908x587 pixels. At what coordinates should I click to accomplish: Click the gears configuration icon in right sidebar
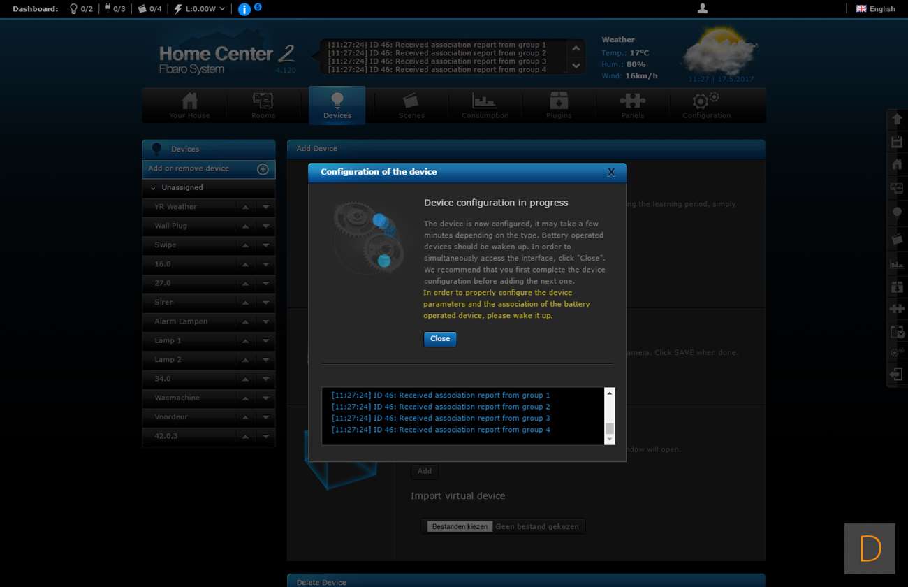pyautogui.click(x=897, y=353)
